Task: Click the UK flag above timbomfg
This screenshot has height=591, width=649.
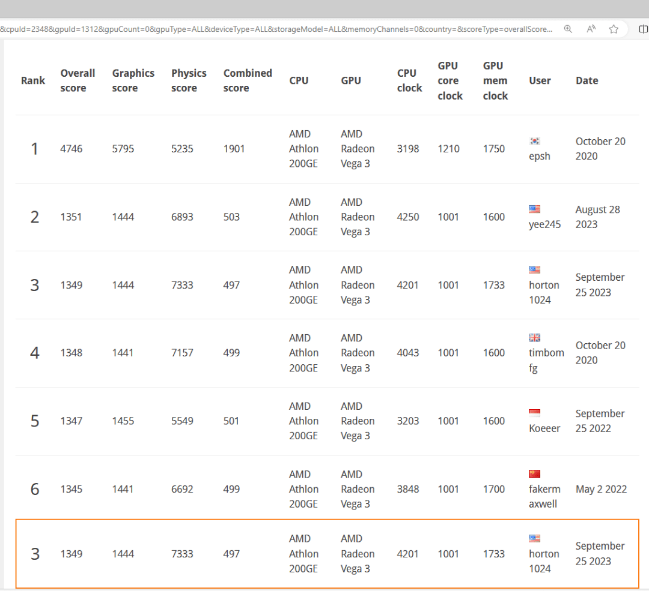Action: 534,338
